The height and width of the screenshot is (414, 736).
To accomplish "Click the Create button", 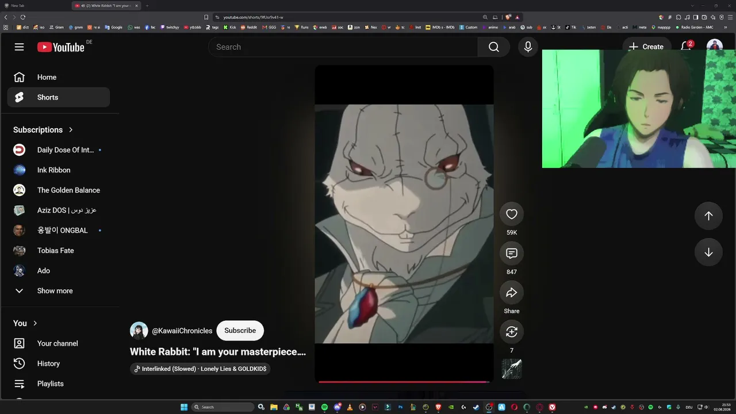I will (x=646, y=47).
